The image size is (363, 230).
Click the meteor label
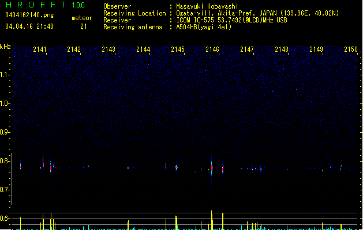click(x=82, y=18)
